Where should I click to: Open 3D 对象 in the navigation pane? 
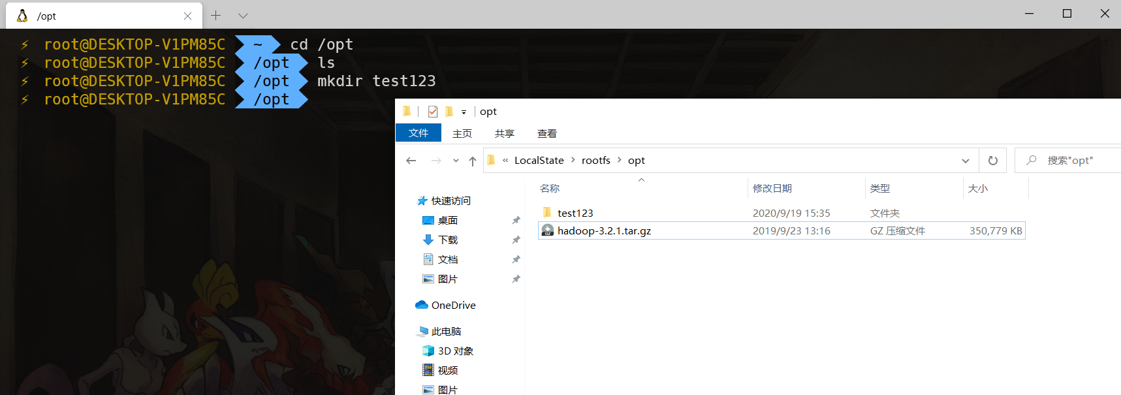456,351
